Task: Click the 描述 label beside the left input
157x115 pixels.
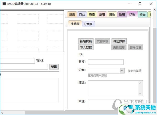Action: coord(40,61)
